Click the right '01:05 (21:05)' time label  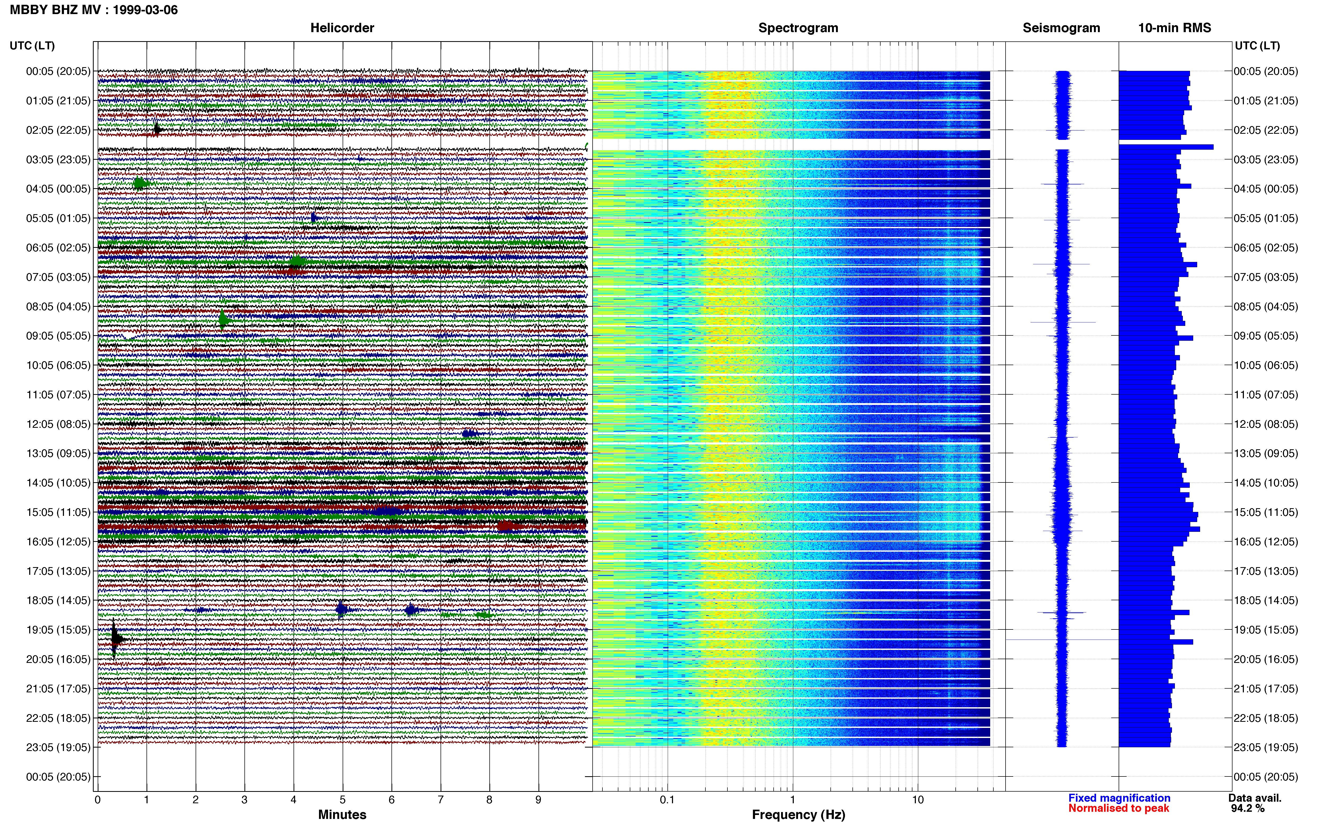[1266, 101]
